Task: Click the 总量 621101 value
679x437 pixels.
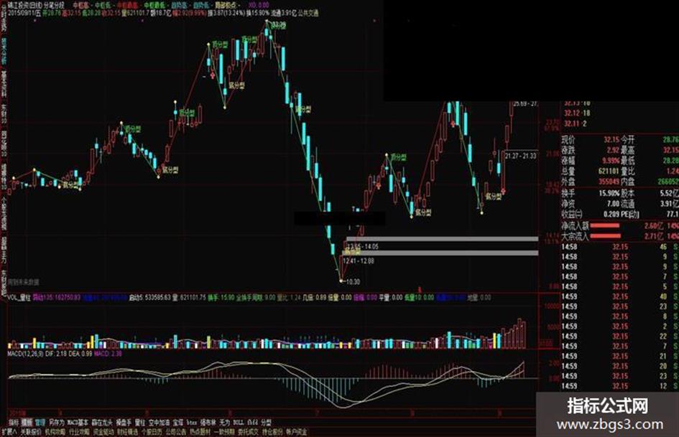Action: tap(609, 171)
